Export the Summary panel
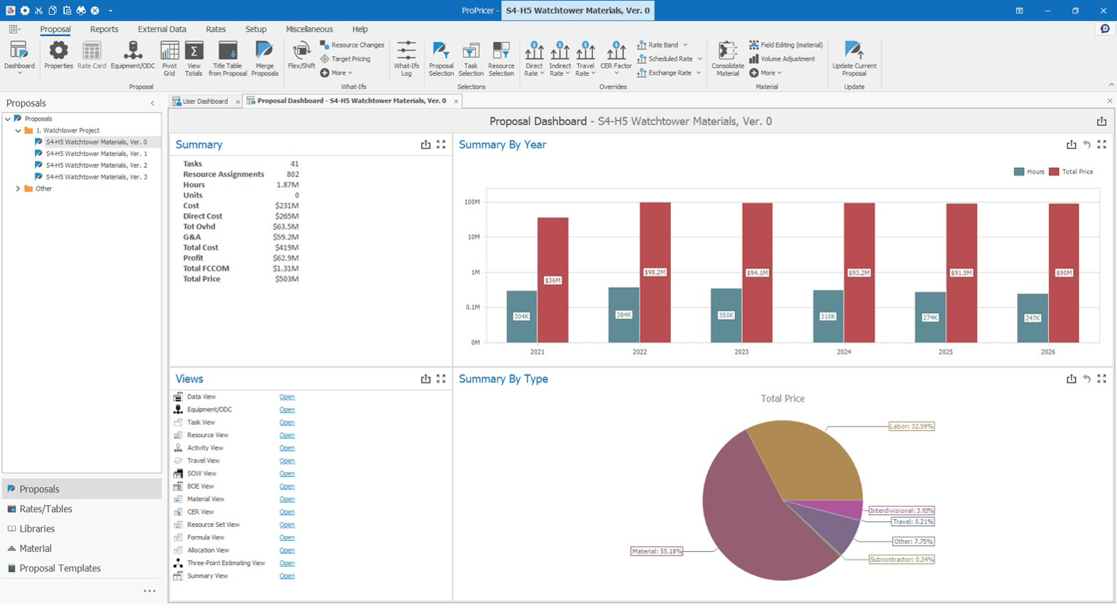Viewport: 1117px width, 608px height. tap(426, 144)
